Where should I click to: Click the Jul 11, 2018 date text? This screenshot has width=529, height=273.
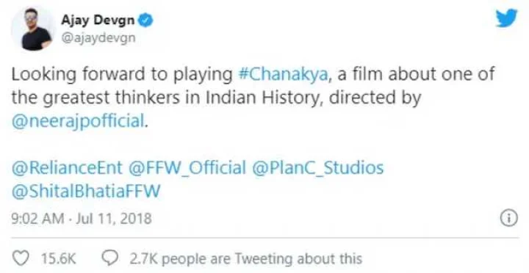[x=114, y=219]
